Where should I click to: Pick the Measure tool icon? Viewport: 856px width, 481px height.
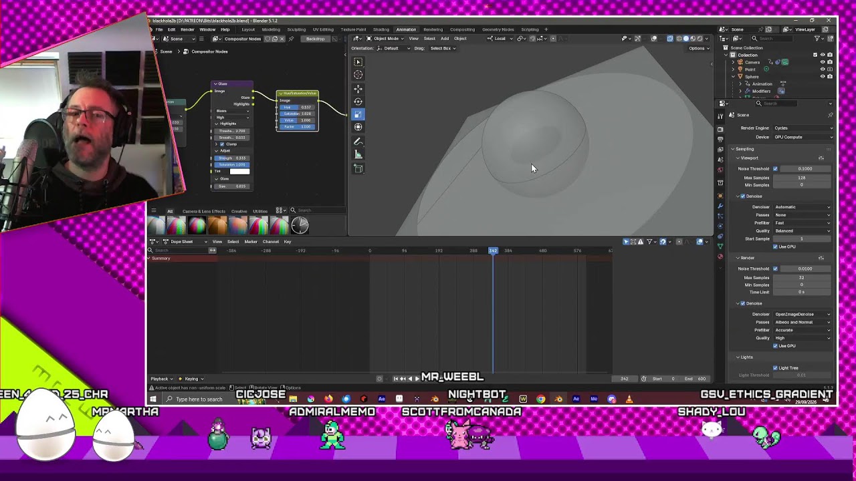click(x=358, y=154)
